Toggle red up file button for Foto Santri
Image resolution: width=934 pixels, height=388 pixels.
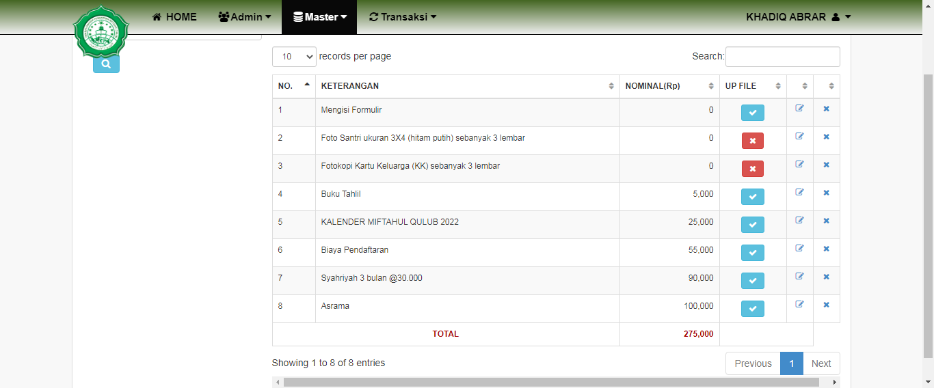[x=752, y=141]
